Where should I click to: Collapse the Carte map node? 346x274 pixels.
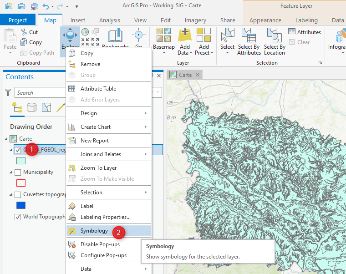tap(6, 139)
